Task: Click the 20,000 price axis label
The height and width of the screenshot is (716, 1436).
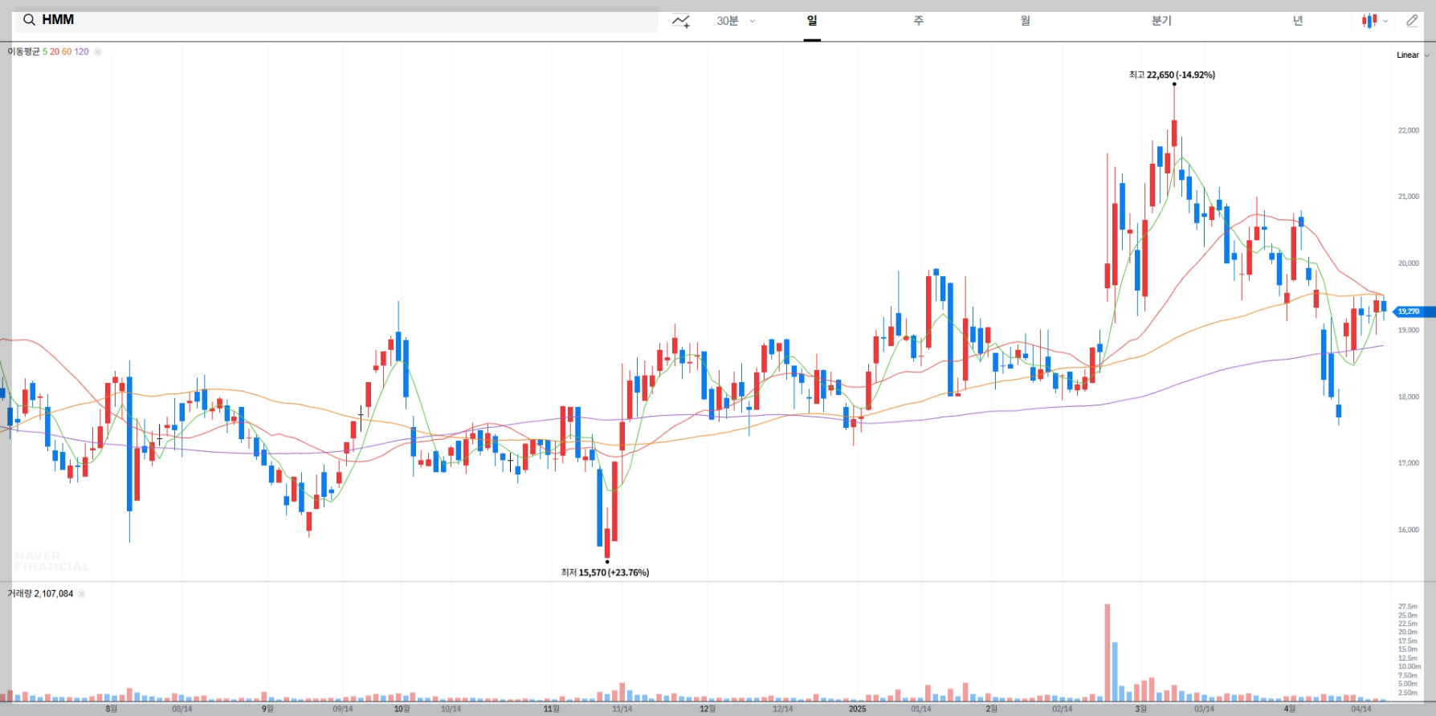Action: tap(1408, 263)
